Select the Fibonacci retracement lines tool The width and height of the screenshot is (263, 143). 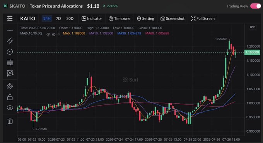pyautogui.click(x=10, y=62)
